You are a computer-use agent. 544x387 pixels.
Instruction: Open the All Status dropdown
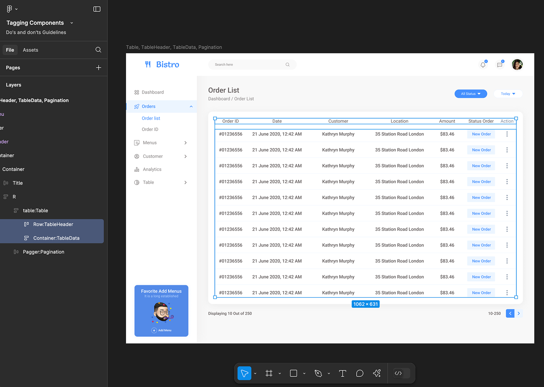[471, 94]
